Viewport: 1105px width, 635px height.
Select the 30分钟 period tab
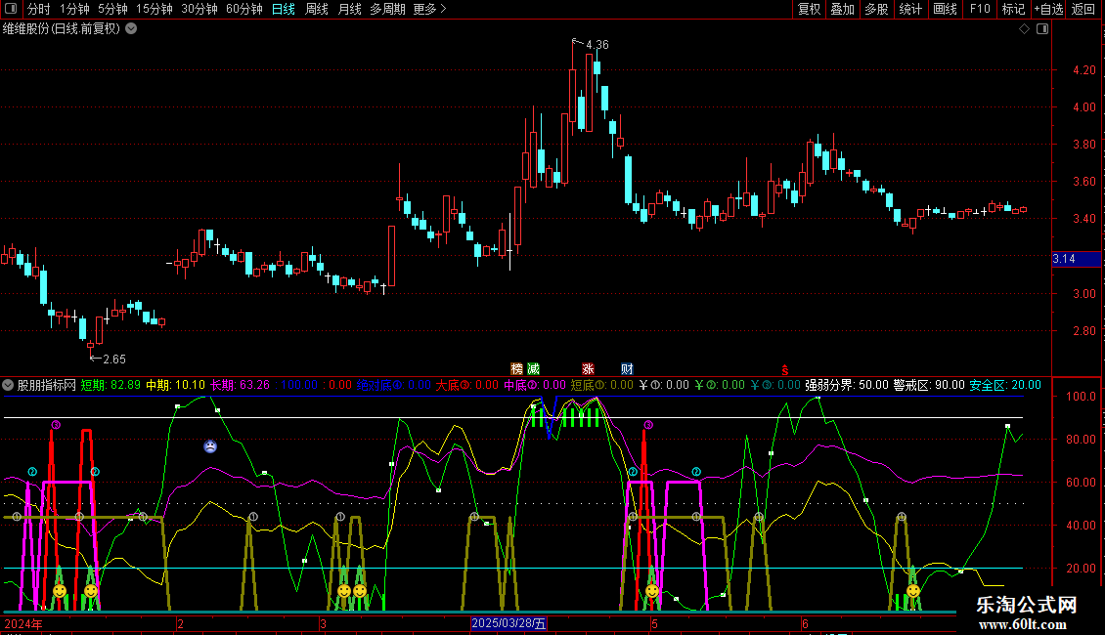pyautogui.click(x=199, y=9)
